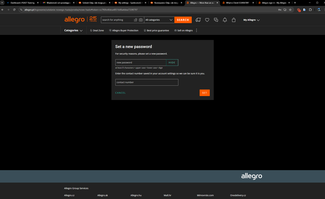Expand the All categories dropdown

[x=159, y=20]
